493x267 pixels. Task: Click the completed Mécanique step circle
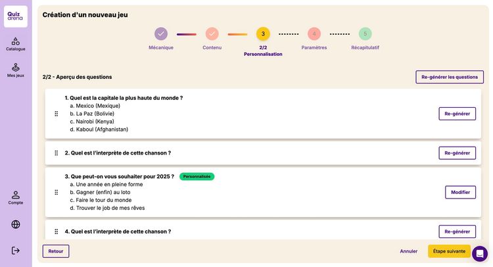(x=160, y=34)
